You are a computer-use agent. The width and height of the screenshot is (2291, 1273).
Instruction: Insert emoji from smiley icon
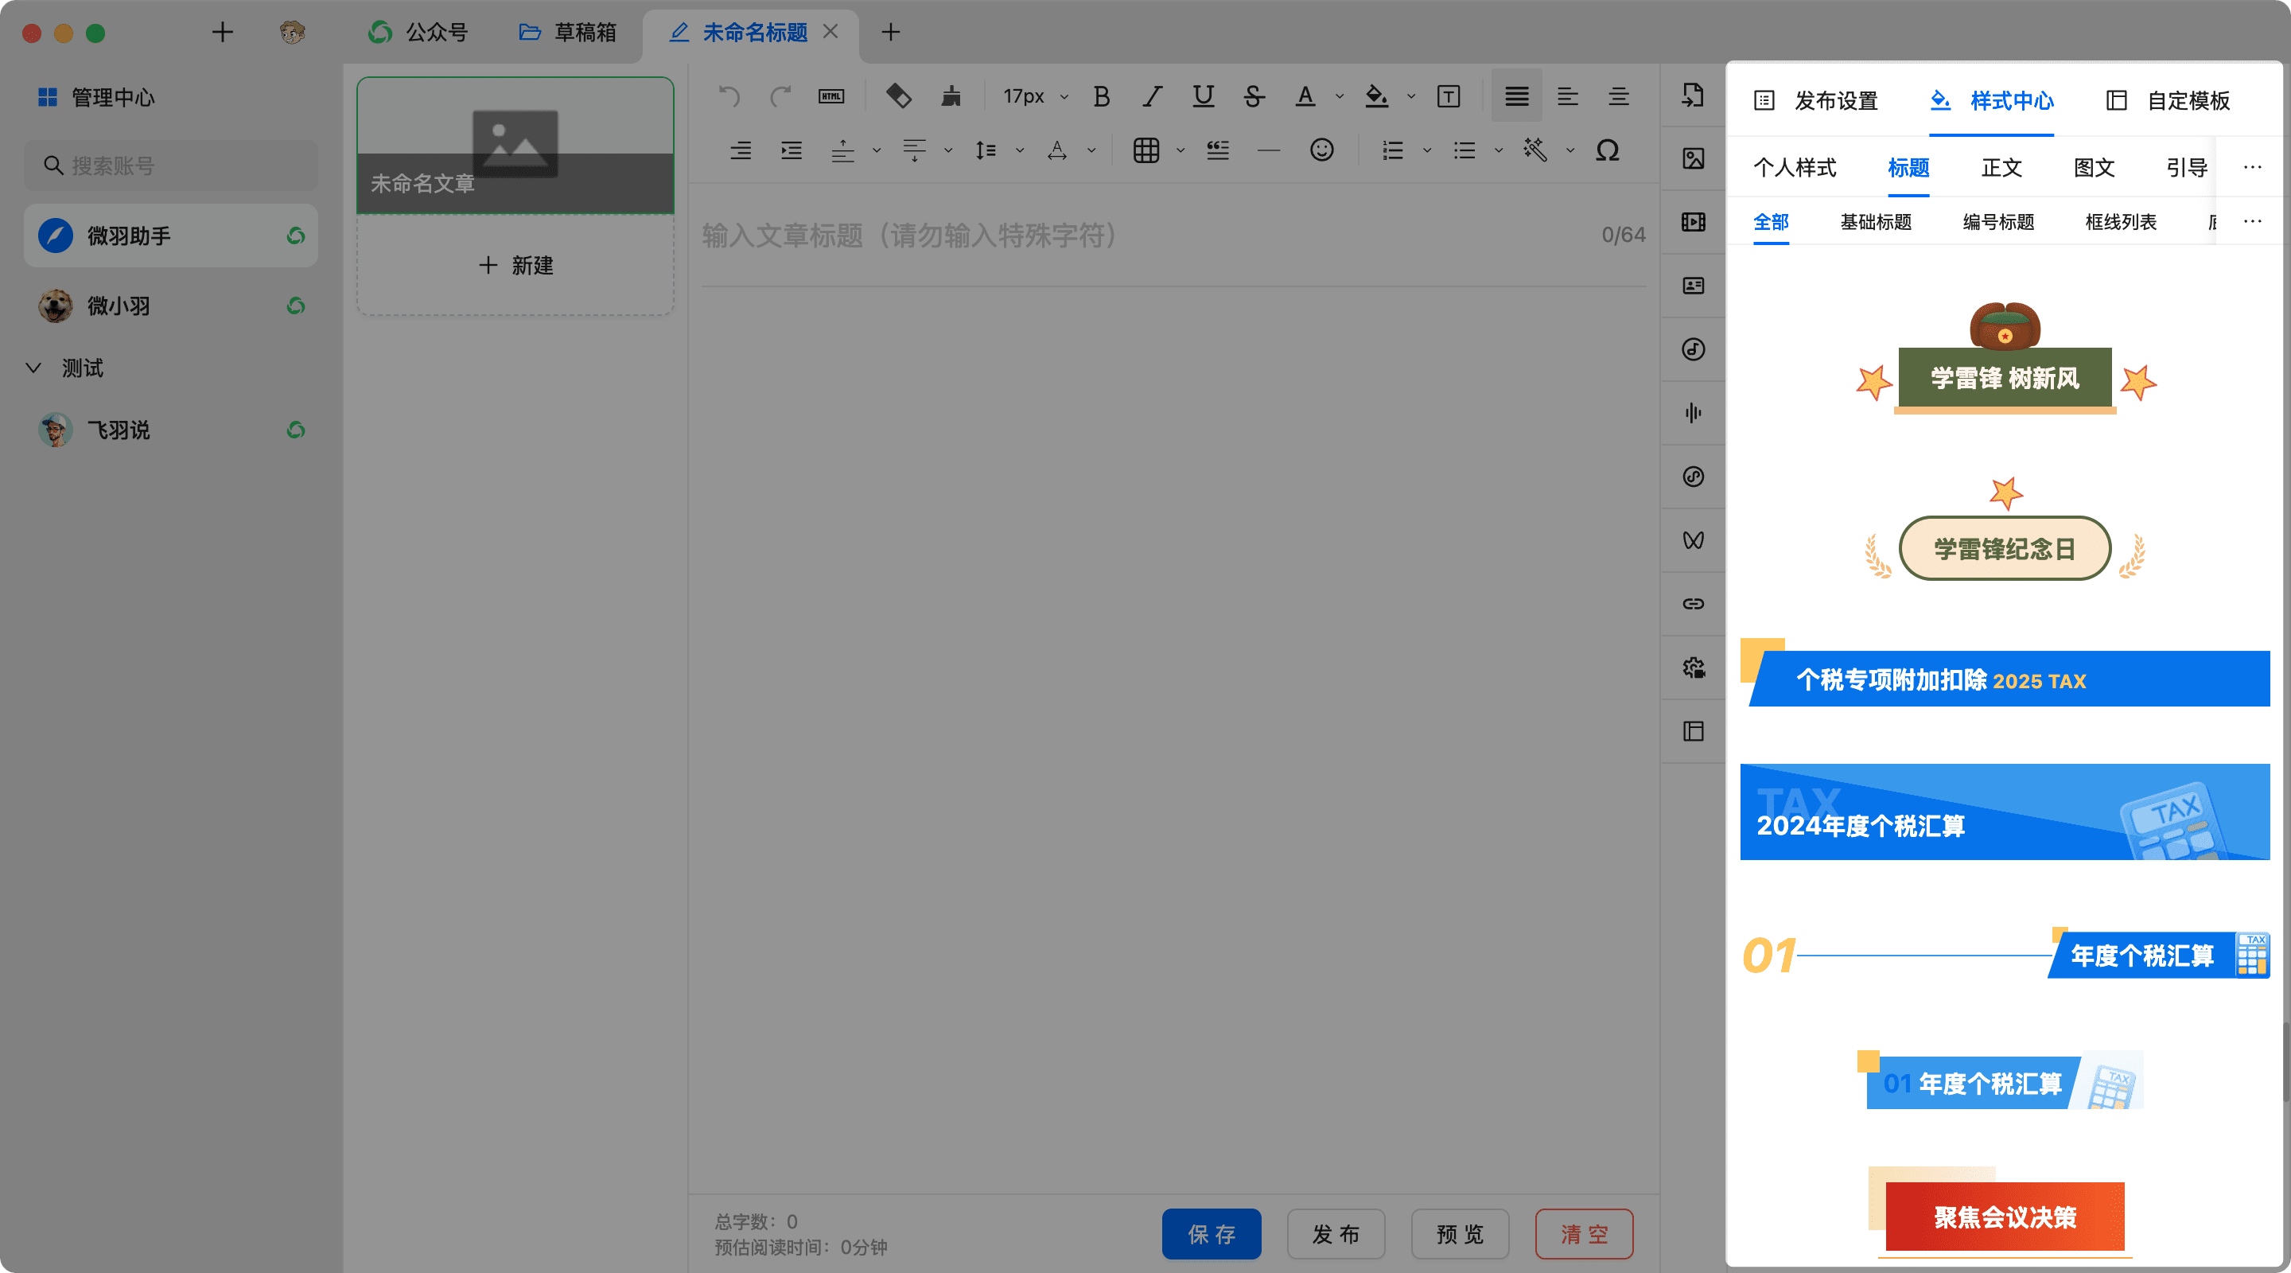pos(1321,150)
